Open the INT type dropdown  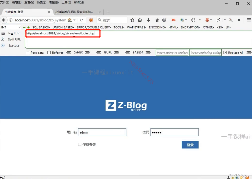coord(11,27)
